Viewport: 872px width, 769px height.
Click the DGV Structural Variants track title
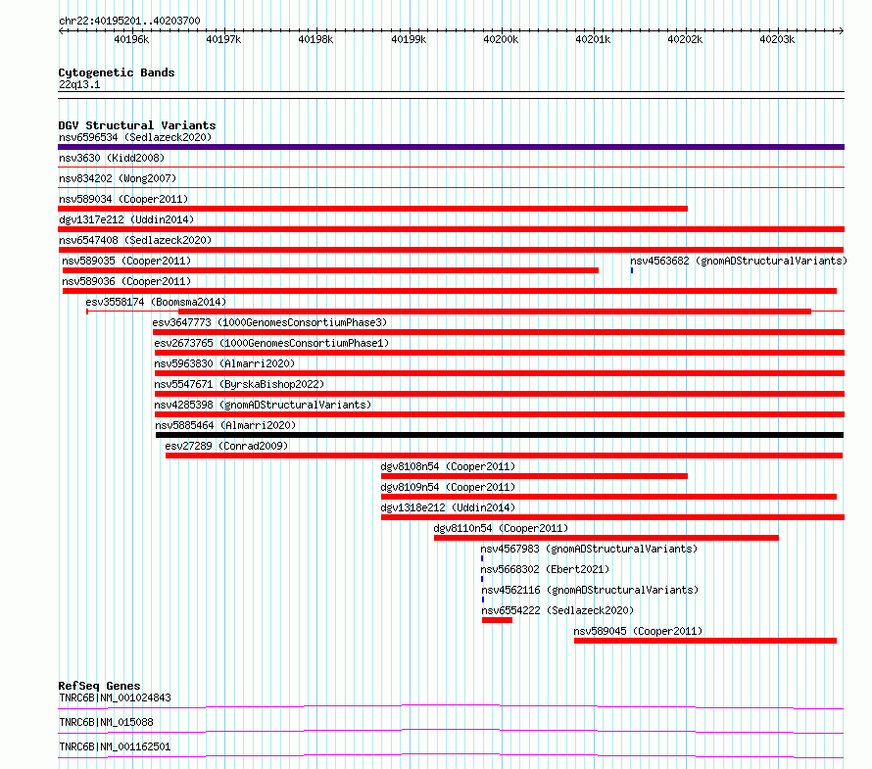coord(137,125)
